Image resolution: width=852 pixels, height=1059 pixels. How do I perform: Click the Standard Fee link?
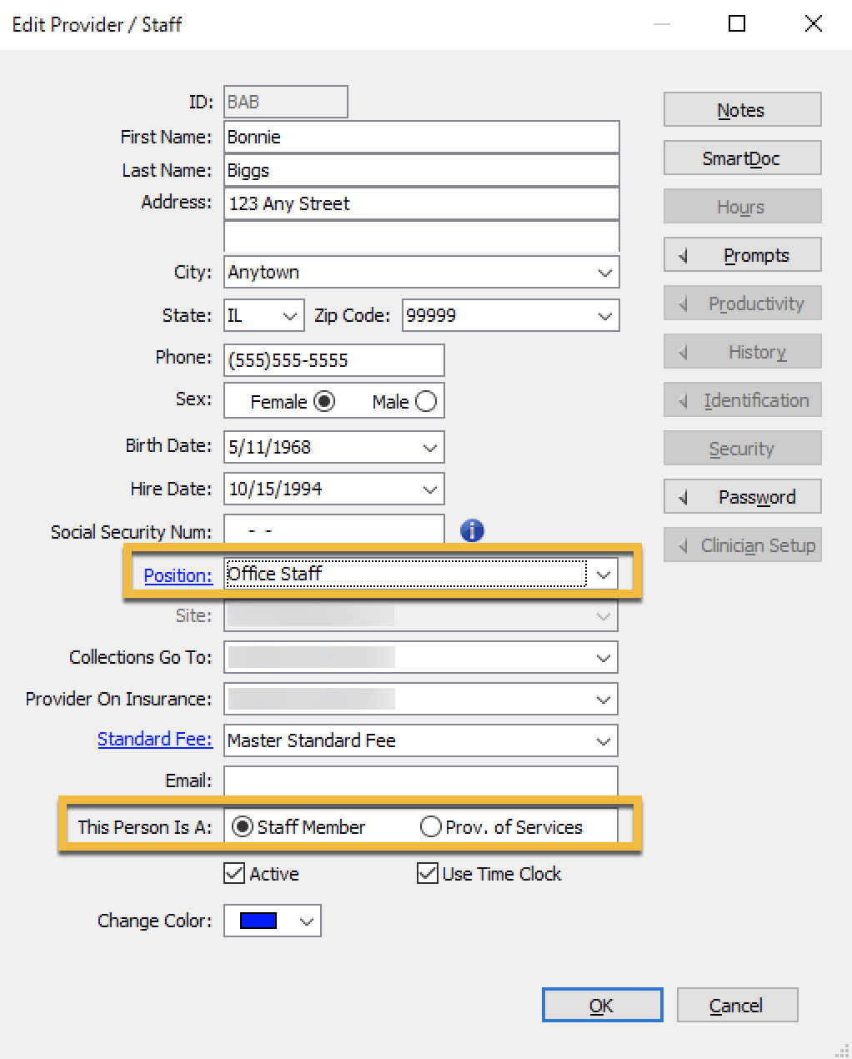click(154, 739)
